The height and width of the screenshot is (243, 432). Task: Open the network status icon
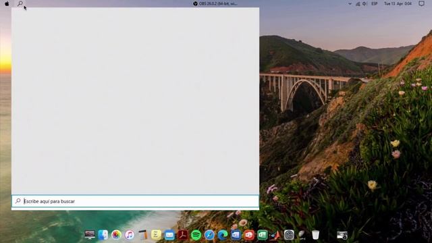(358, 3)
